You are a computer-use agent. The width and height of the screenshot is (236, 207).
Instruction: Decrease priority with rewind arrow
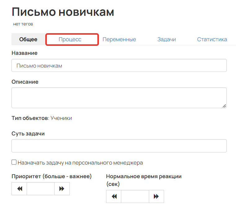(x=20, y=189)
